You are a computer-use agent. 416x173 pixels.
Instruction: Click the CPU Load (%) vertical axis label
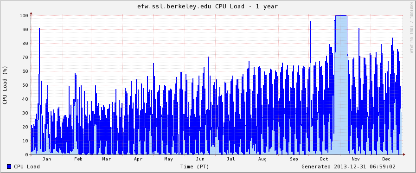click(x=5, y=85)
